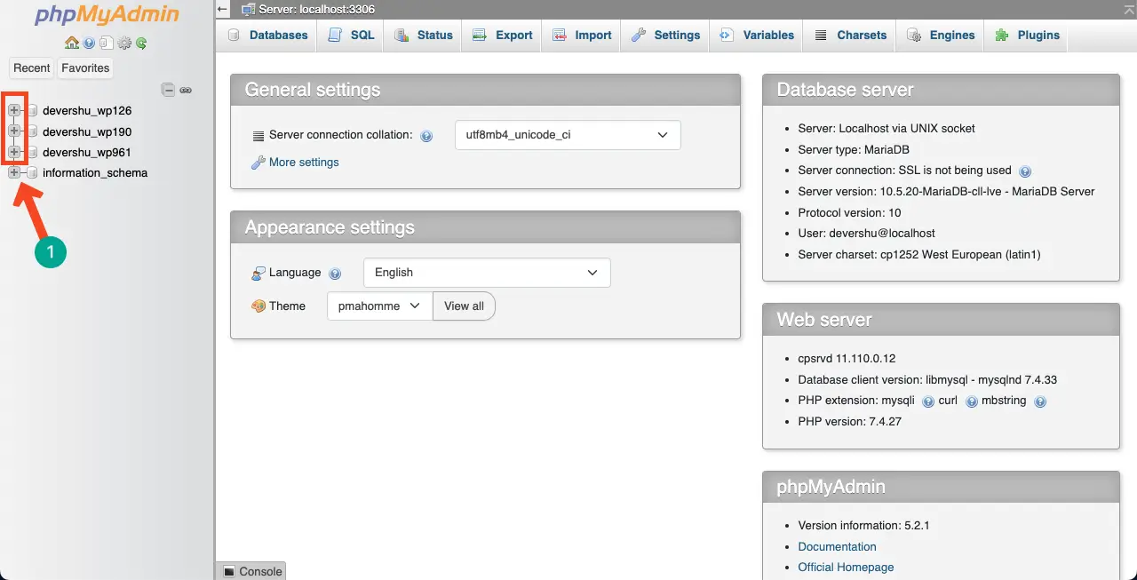The height and width of the screenshot is (580, 1137).
Task: Open help icon after mysqli extension
Action: (x=927, y=401)
